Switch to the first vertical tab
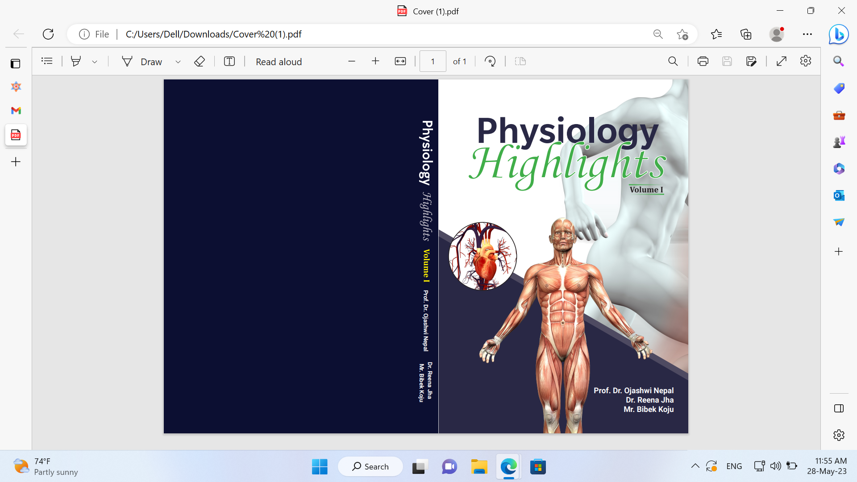The height and width of the screenshot is (482, 857). click(16, 87)
